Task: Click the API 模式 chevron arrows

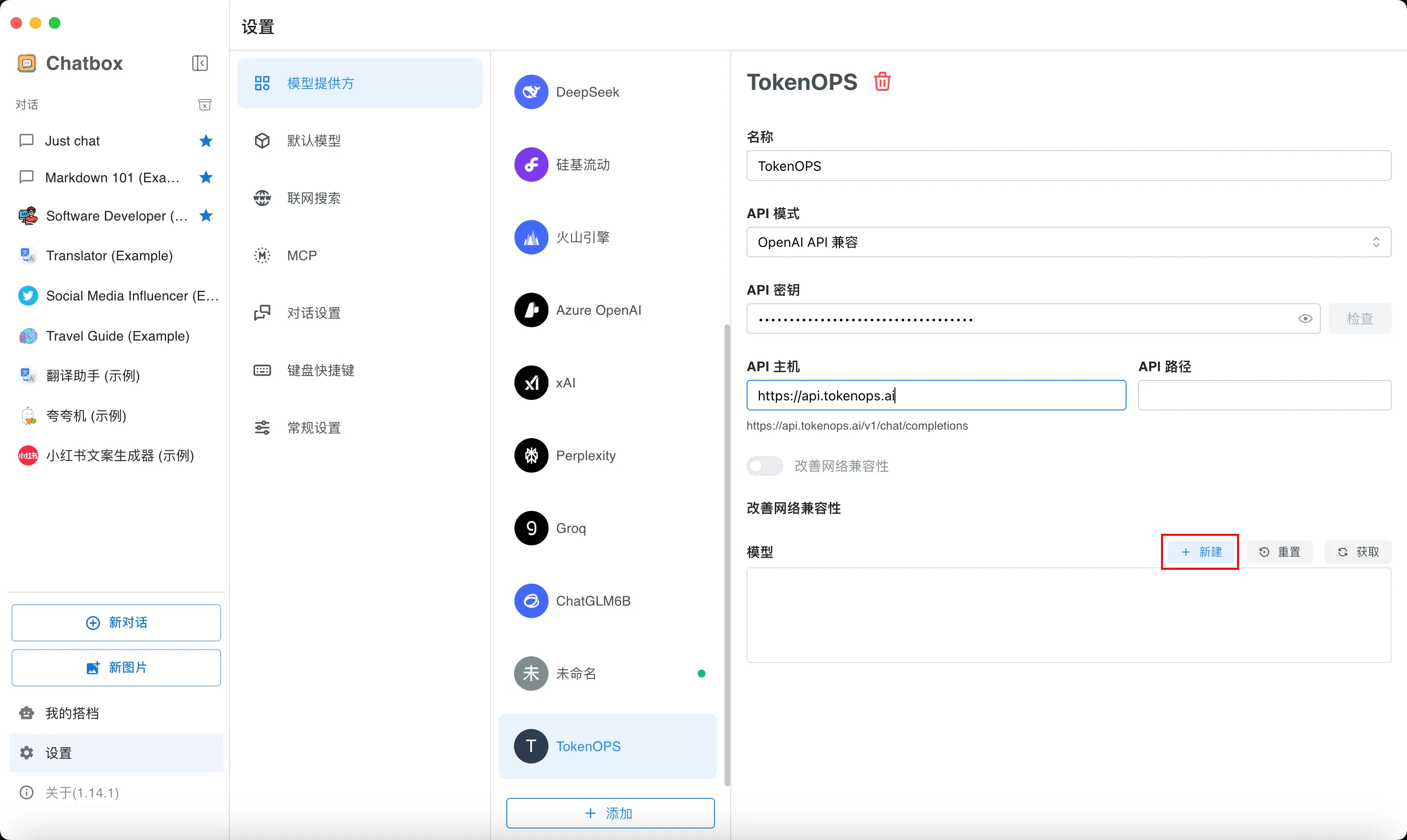Action: (1376, 242)
